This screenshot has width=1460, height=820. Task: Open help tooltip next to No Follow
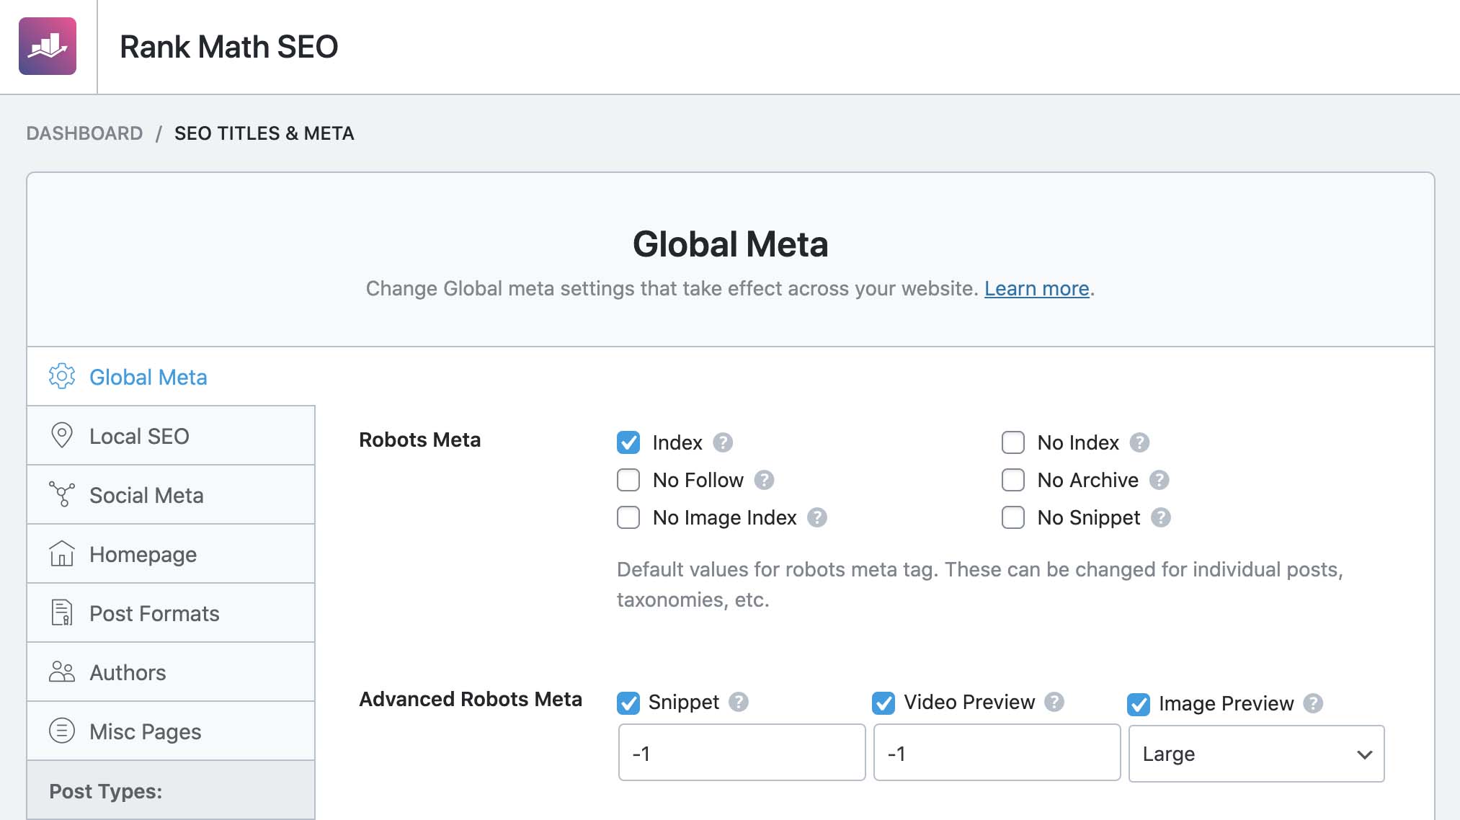coord(764,480)
